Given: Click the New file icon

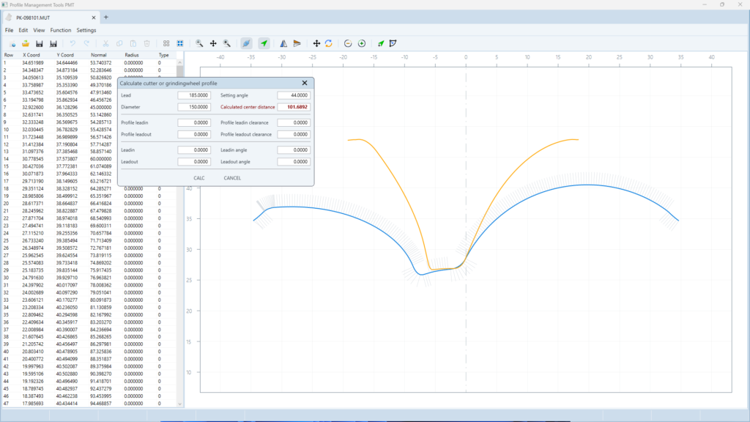Looking at the screenshot, I should pos(12,43).
